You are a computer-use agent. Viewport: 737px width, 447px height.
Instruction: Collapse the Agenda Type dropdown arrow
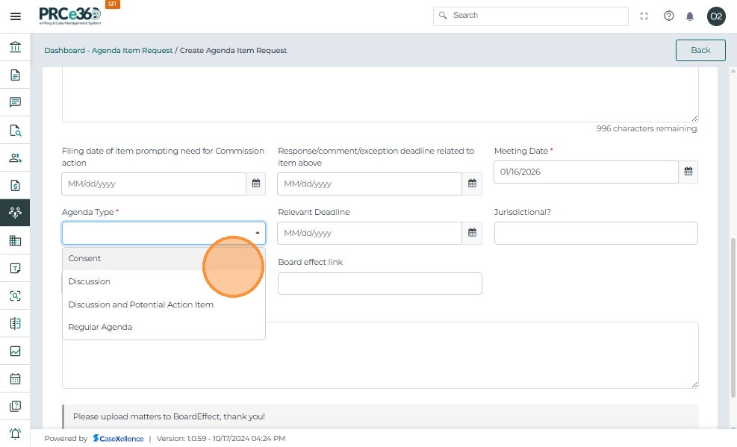258,233
